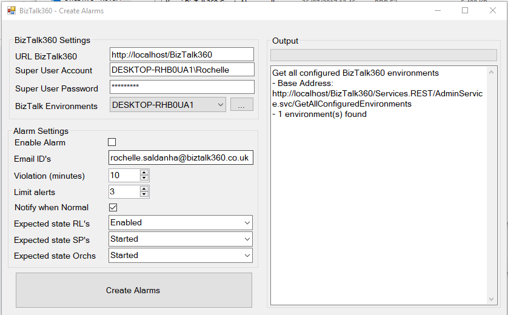Decrease Limit alerts with down arrow

click(x=144, y=194)
